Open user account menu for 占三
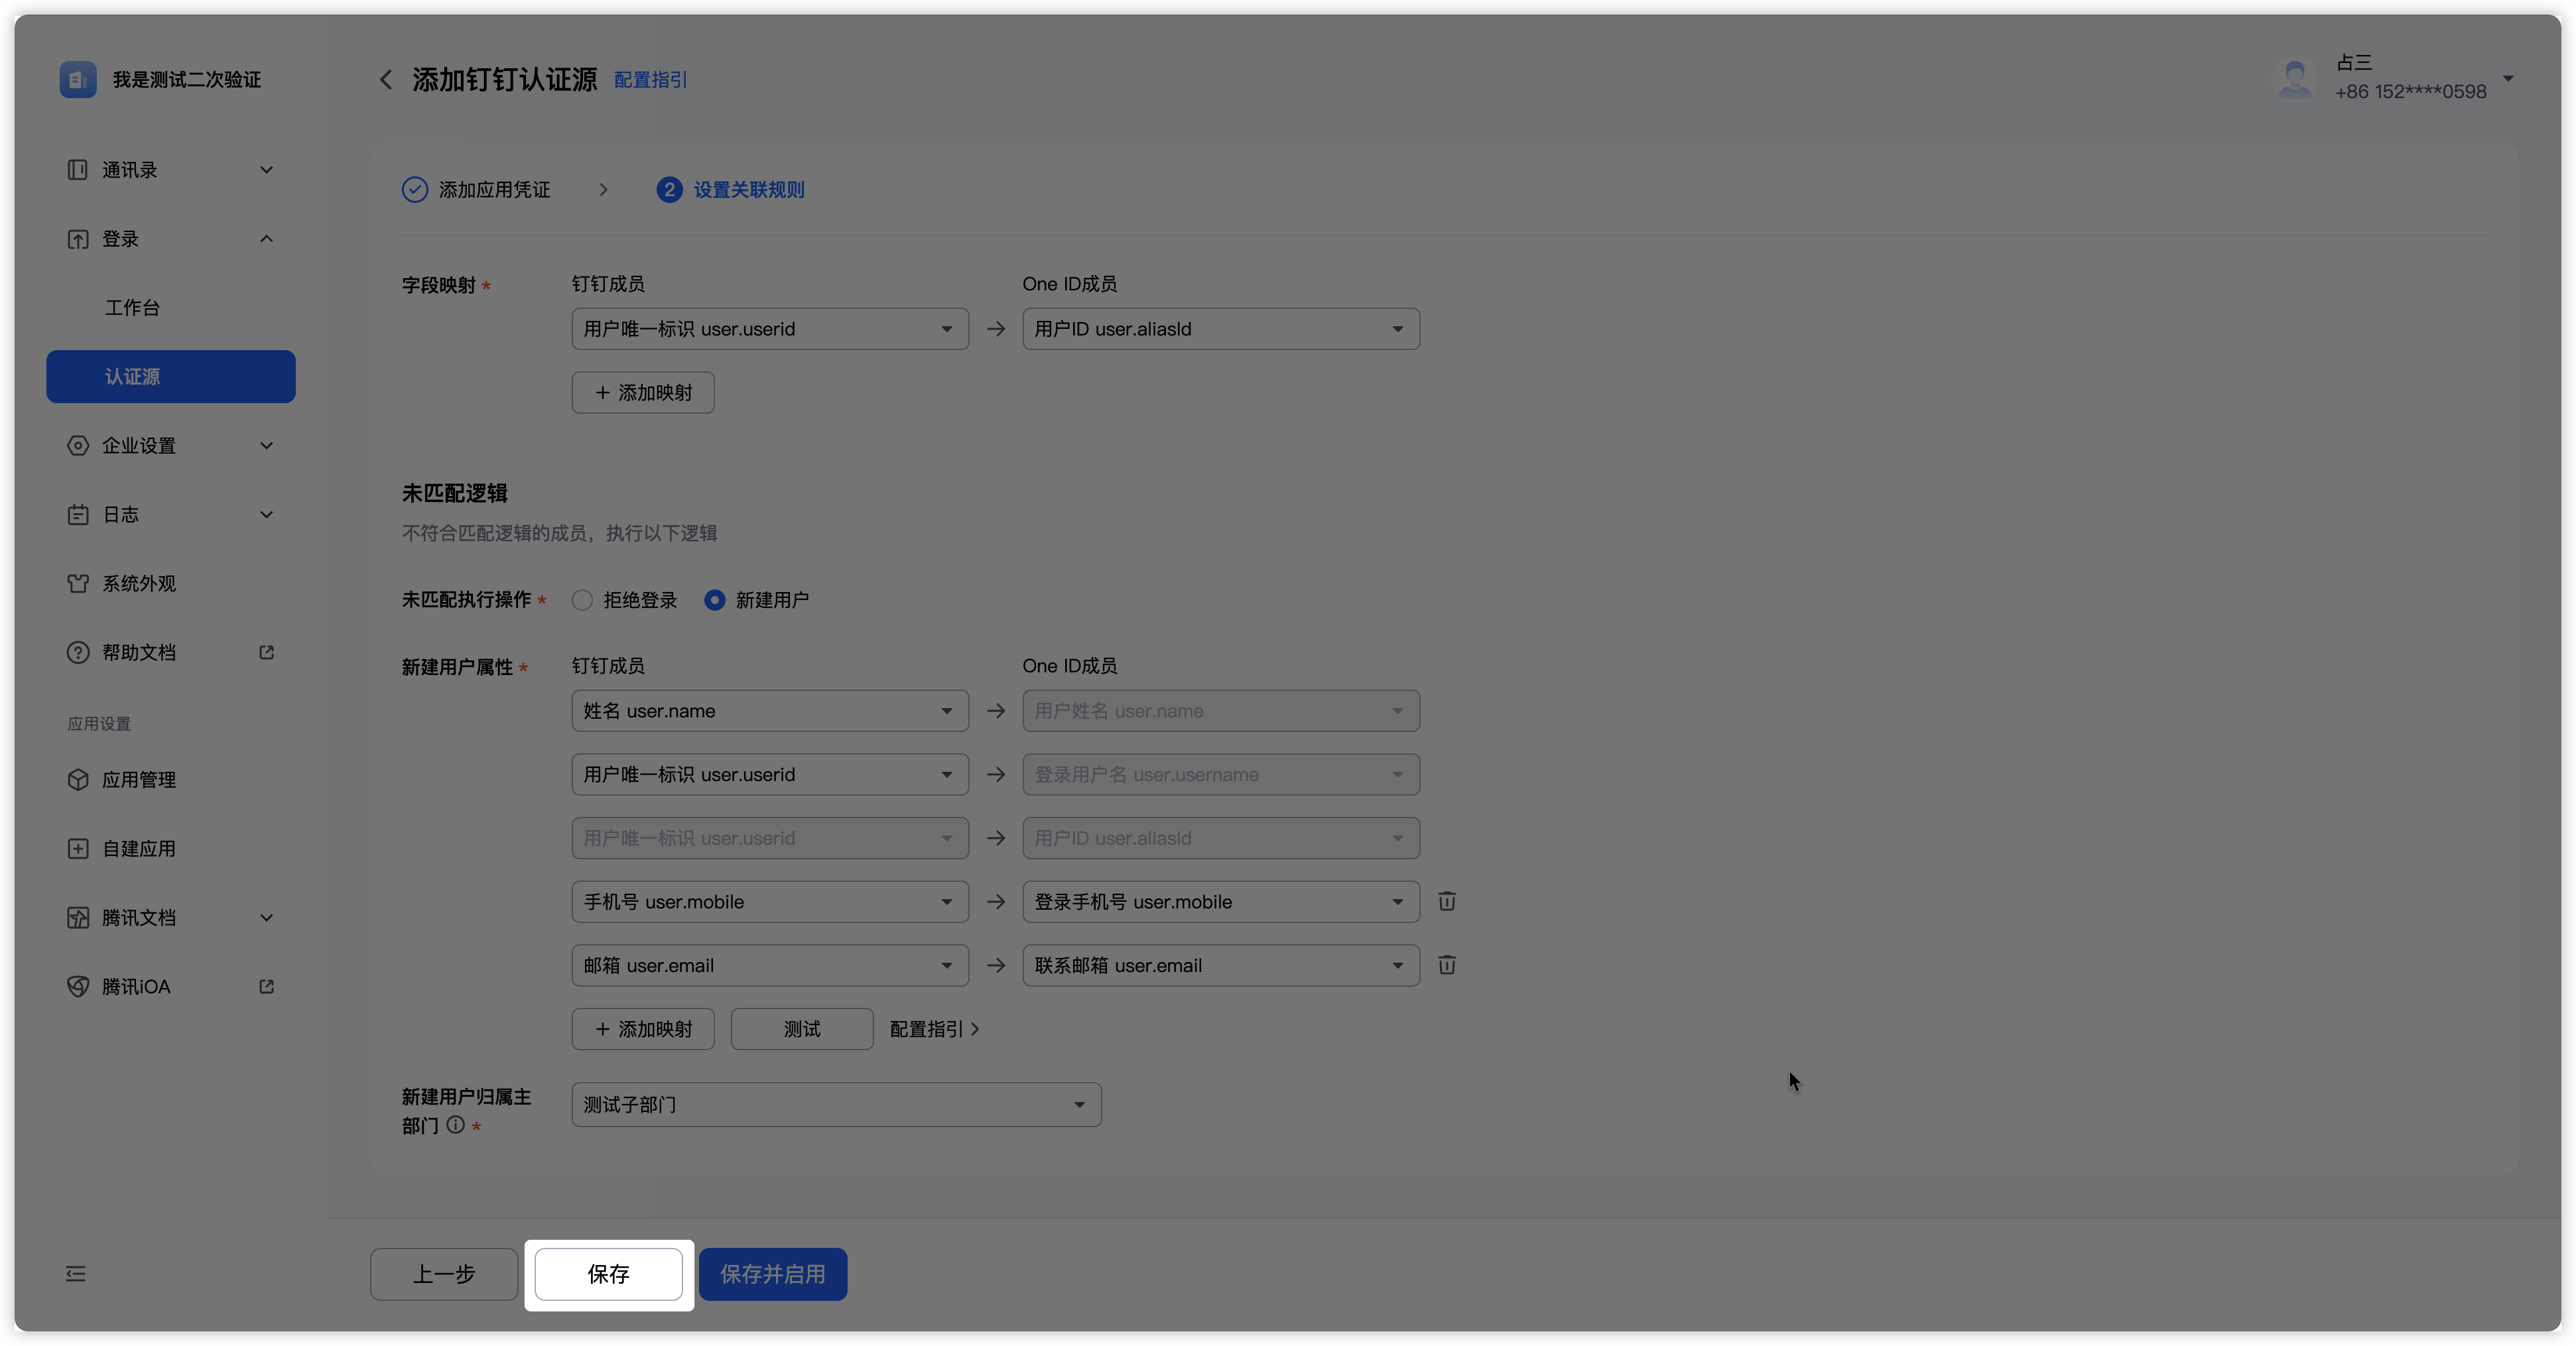The height and width of the screenshot is (1346, 2576). coord(2507,78)
